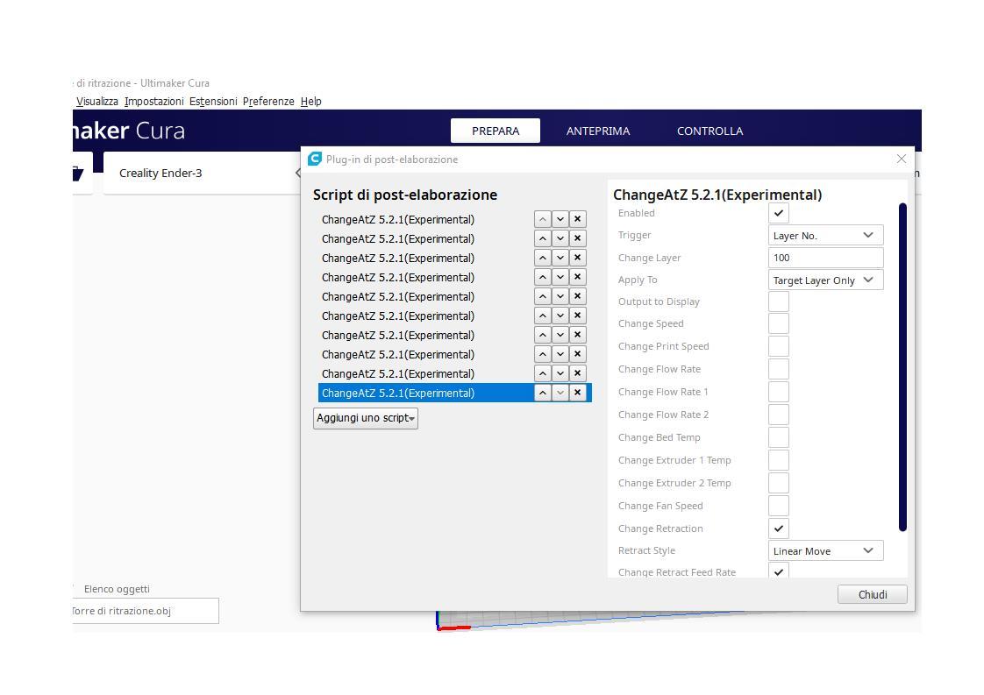The width and height of the screenshot is (984, 695).
Task: Toggle the Change Retraction checkbox
Action: (x=778, y=528)
